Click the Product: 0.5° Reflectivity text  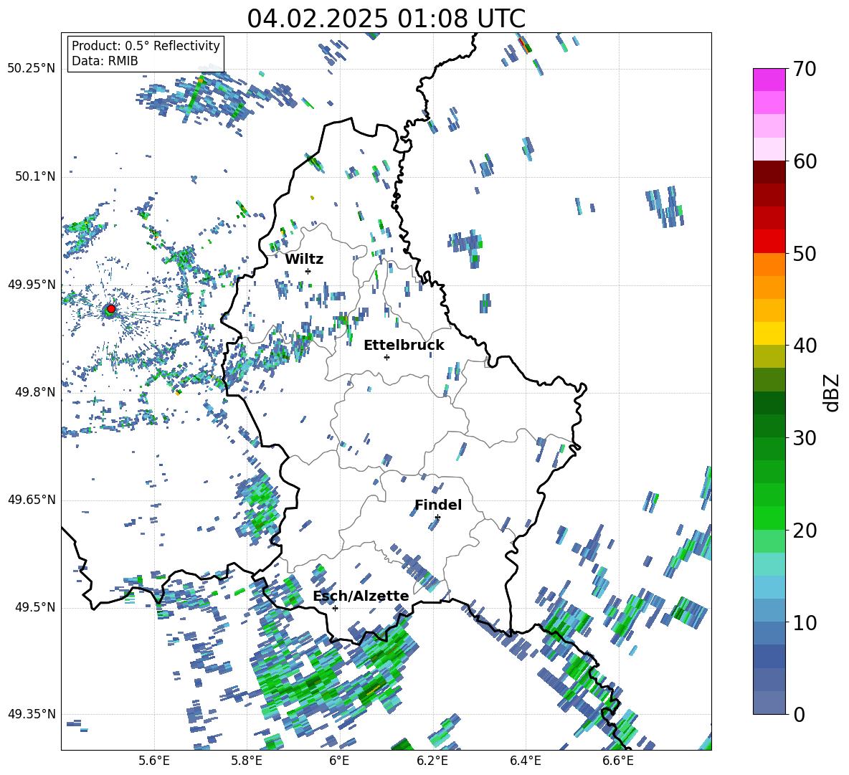coord(146,46)
